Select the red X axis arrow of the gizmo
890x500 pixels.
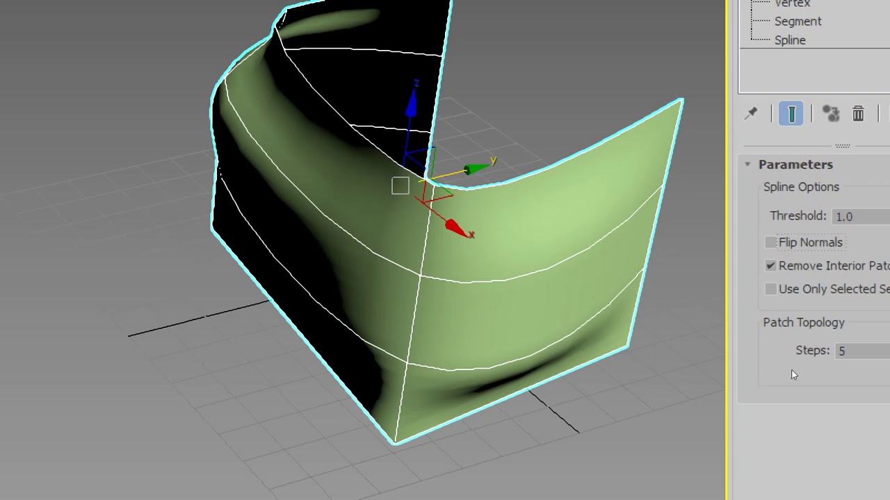pos(455,227)
